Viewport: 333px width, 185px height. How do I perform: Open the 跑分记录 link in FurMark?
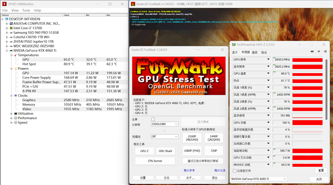tap(220, 170)
